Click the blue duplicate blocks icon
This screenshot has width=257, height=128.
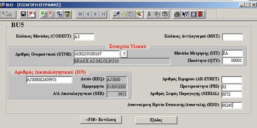coord(60,14)
